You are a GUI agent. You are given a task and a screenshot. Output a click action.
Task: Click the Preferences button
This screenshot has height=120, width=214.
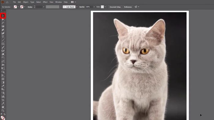[x=128, y=7]
